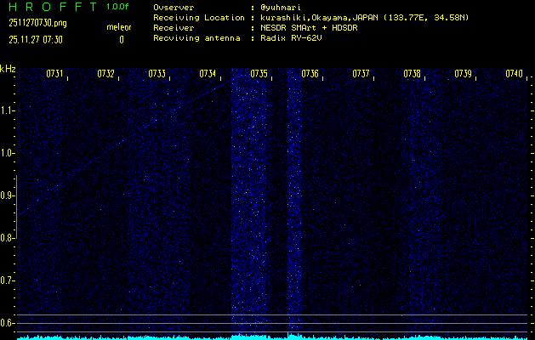Click the observer name @yuhmari
This screenshot has width=535, height=340.
click(x=281, y=8)
